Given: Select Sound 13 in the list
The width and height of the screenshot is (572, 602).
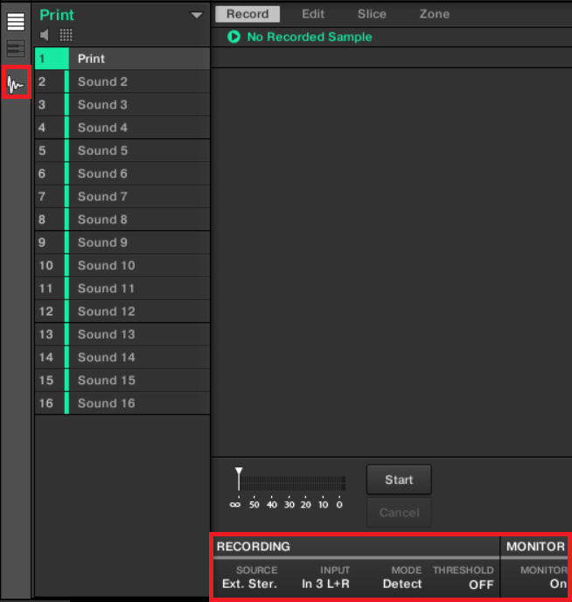Looking at the screenshot, I should point(122,334).
